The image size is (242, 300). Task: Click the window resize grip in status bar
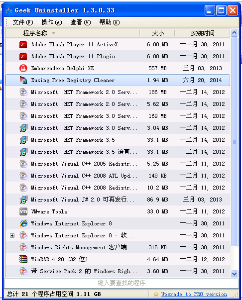point(237,295)
